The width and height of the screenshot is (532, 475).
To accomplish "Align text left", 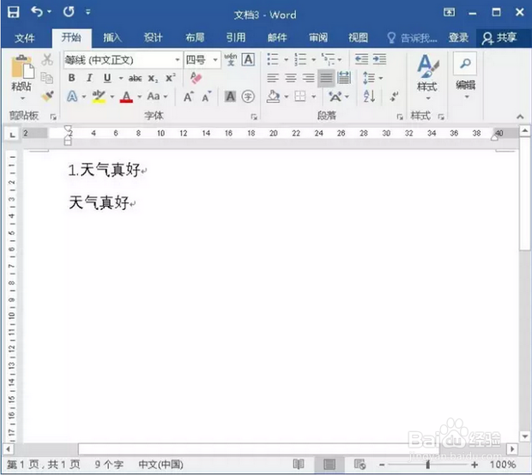I will point(273,78).
